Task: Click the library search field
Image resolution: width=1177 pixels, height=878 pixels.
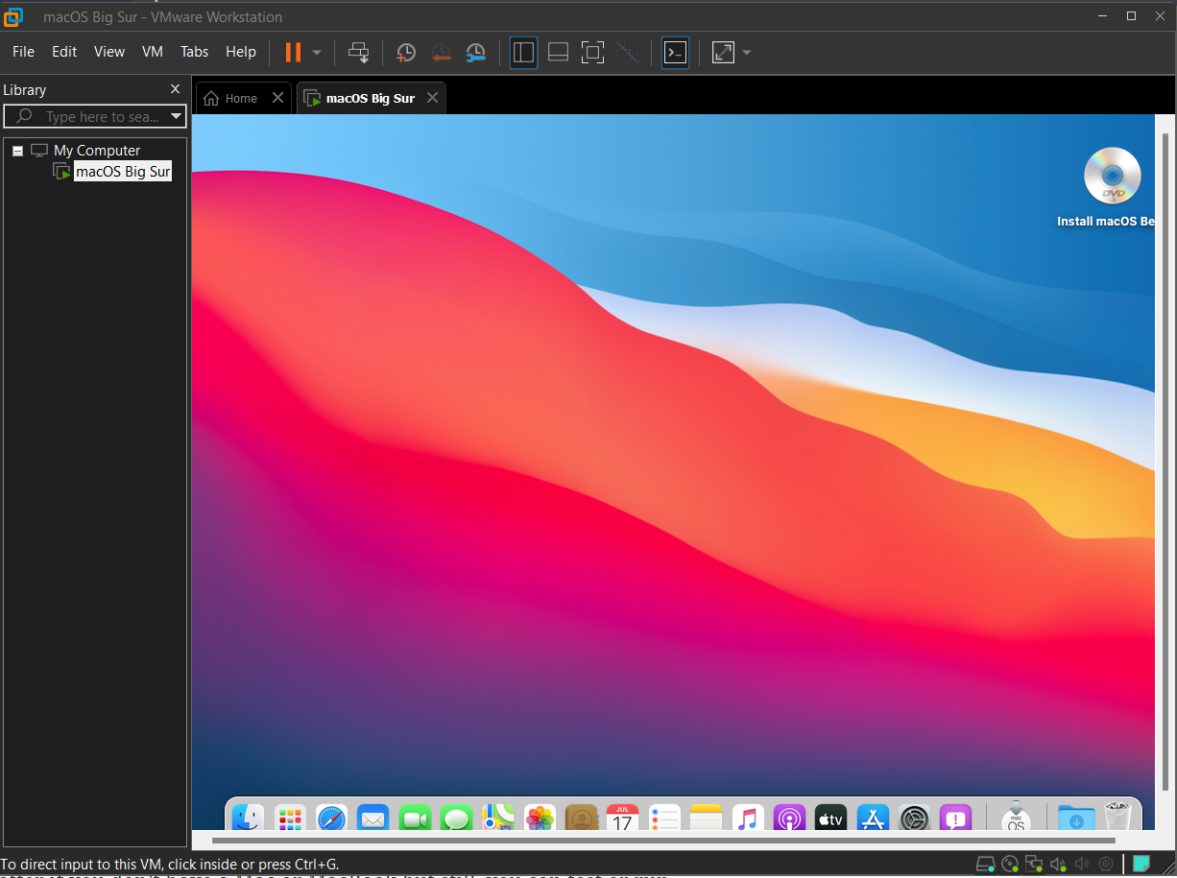Action: tap(94, 116)
